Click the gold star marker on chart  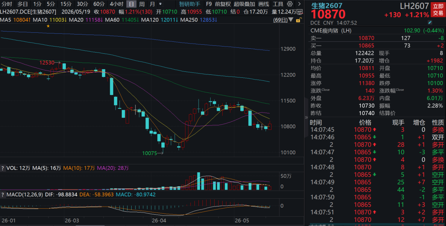[x=48, y=26]
